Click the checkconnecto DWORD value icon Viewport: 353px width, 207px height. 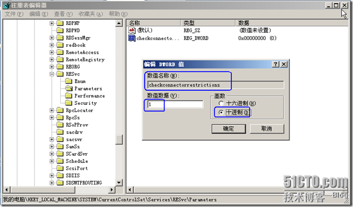pyautogui.click(x=131, y=38)
